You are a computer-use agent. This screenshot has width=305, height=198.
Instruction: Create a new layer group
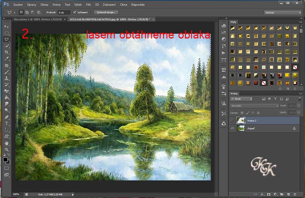coord(282,194)
